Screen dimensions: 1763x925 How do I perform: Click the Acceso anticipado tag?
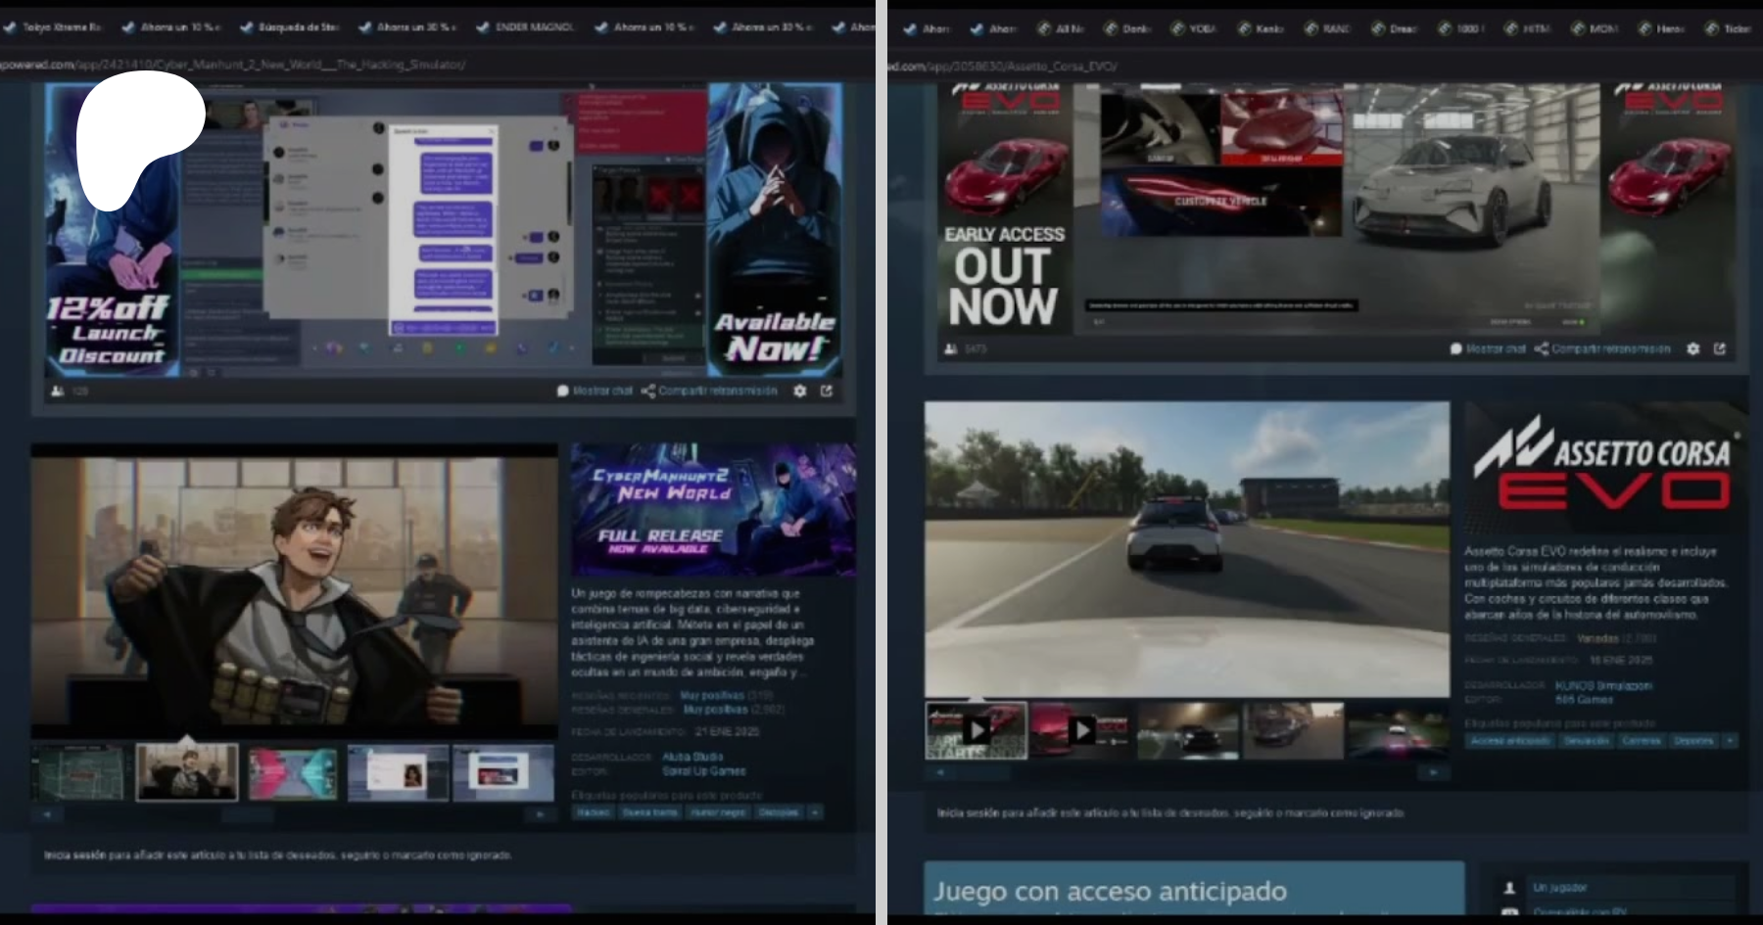pyautogui.click(x=1508, y=741)
